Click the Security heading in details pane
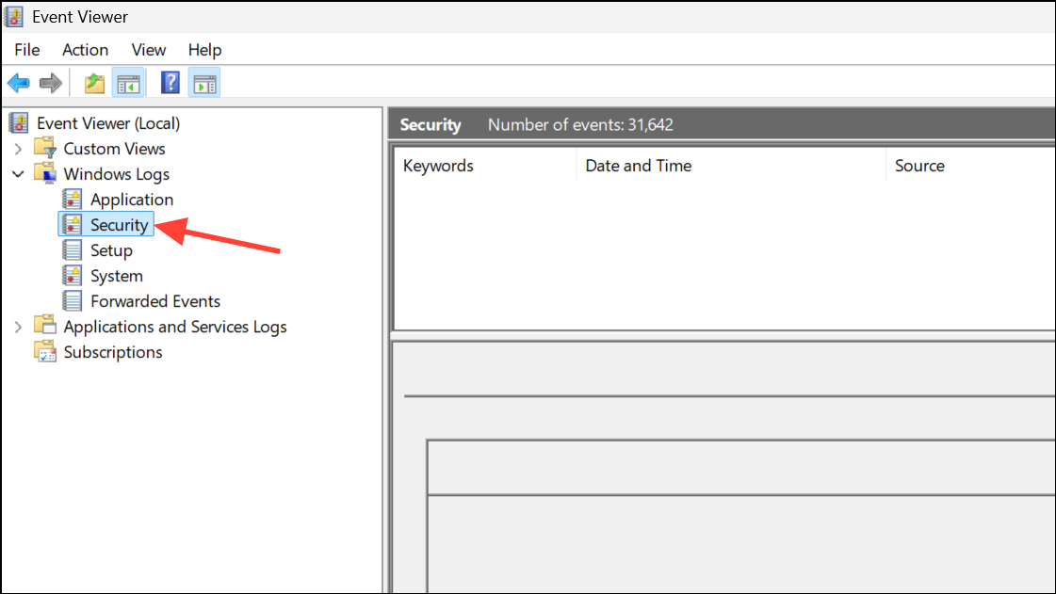 (x=431, y=124)
